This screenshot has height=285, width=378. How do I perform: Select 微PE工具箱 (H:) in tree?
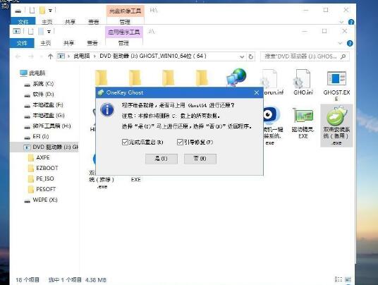tap(47, 126)
